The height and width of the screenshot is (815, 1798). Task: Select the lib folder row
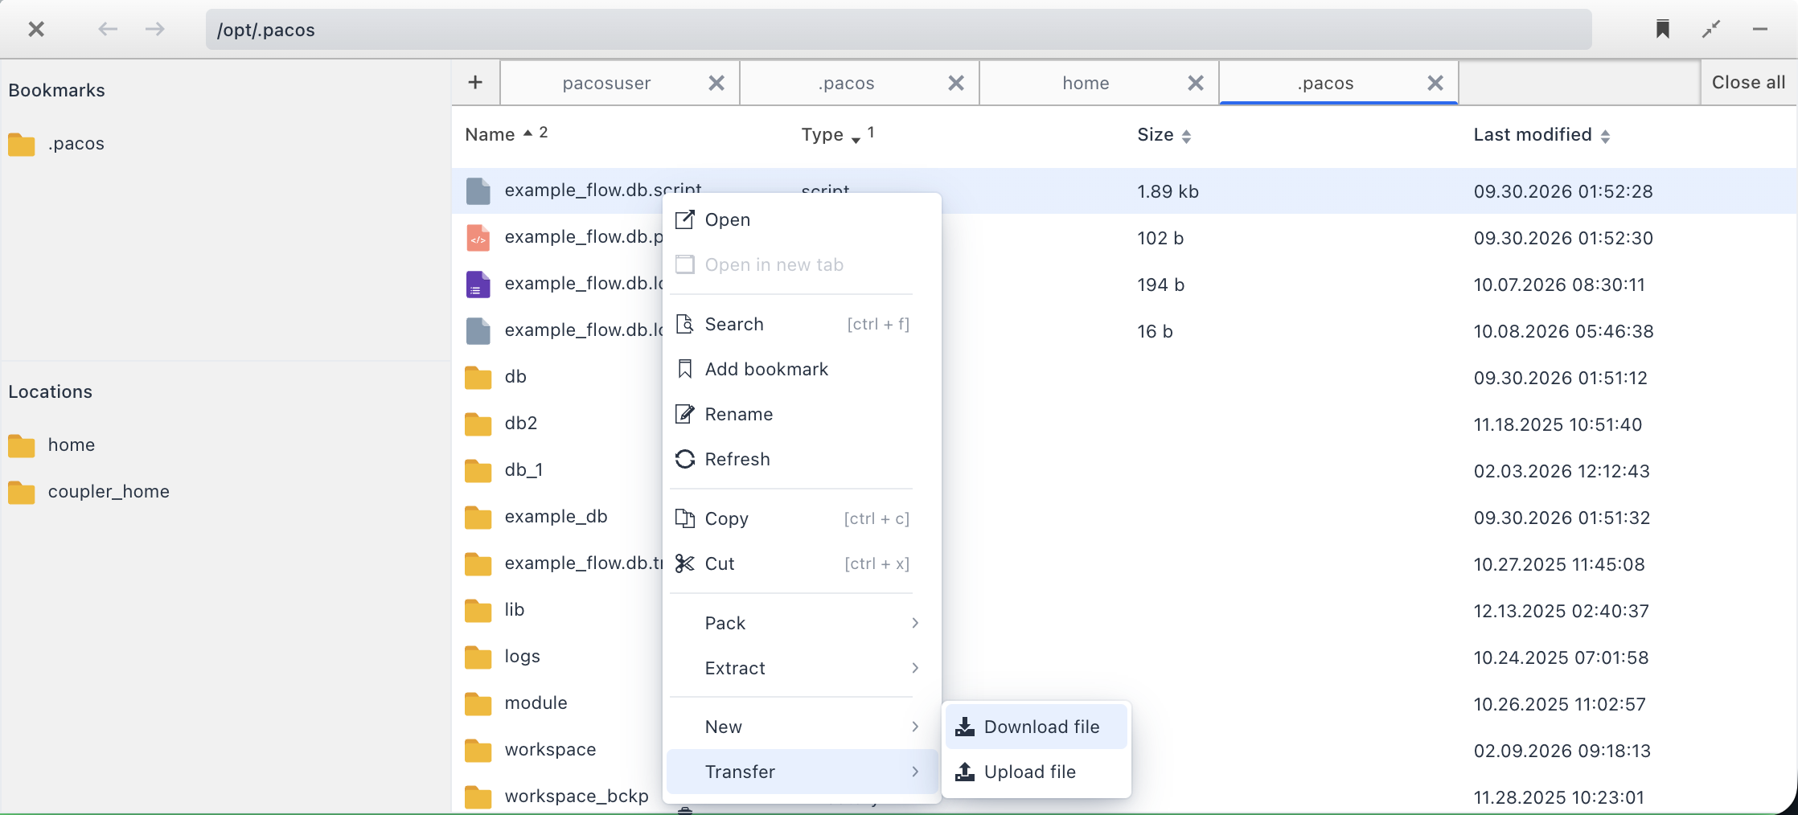point(1123,610)
